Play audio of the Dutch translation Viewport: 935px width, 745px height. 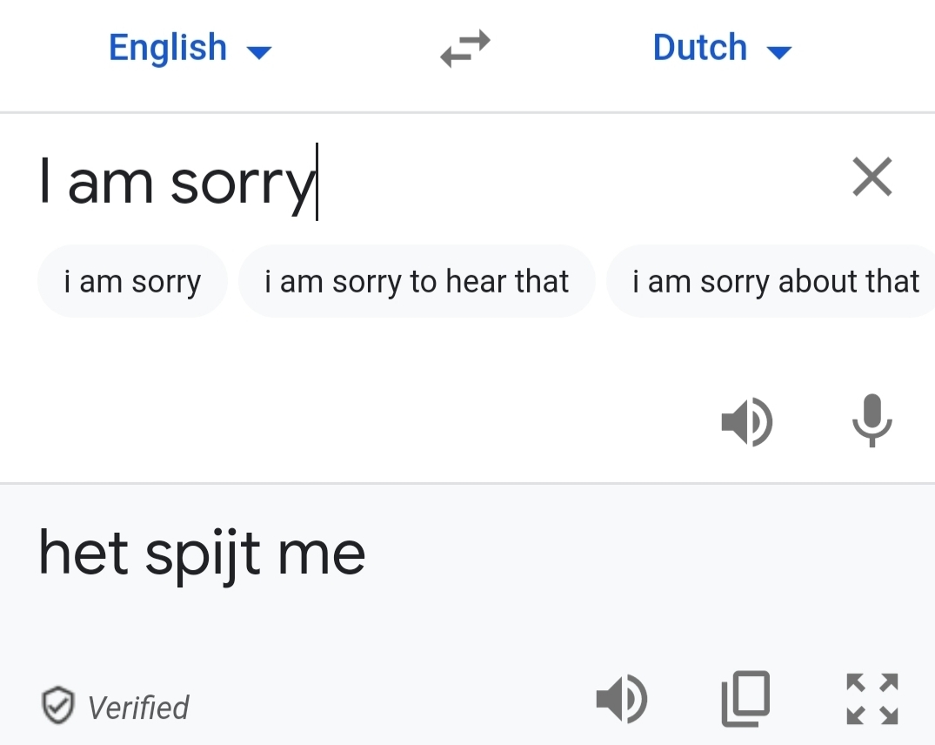[621, 699]
